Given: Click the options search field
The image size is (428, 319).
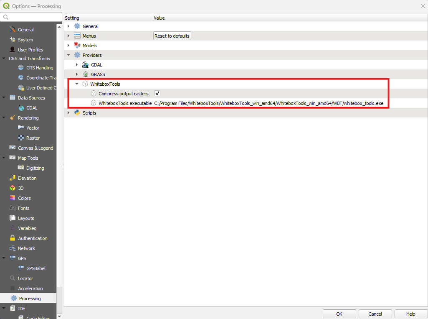Looking at the screenshot, I should [31, 18].
